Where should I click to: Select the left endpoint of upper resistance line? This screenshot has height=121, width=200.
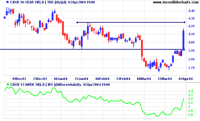[77, 23]
